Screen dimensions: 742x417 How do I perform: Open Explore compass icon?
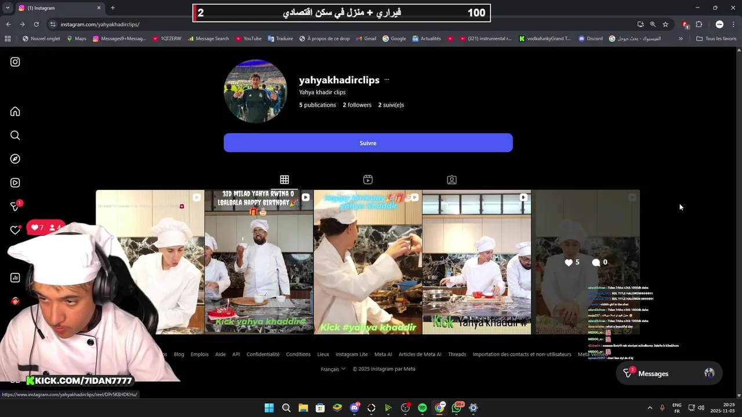pyautogui.click(x=15, y=159)
